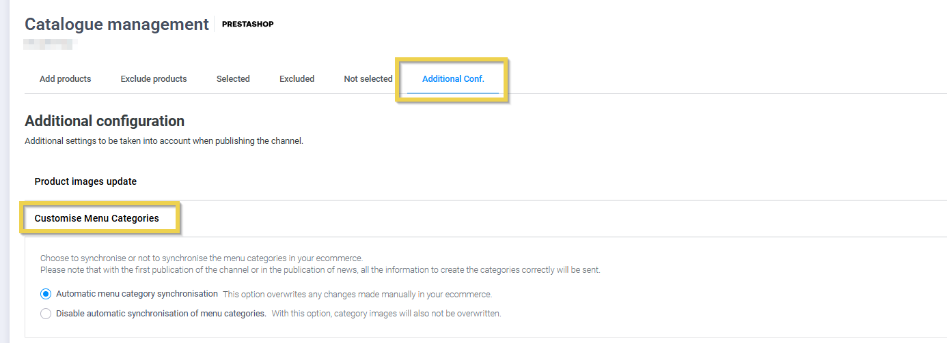Viewport: 947px width, 343px height.
Task: Click the 'Choose to synchronise or not' paragraph
Action: point(201,258)
